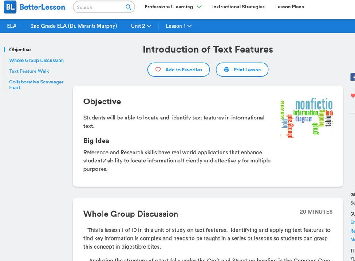Image resolution: width=355 pixels, height=261 pixels.
Task: Jump to the Whole Group Discussion section
Action: pyautogui.click(x=36, y=60)
